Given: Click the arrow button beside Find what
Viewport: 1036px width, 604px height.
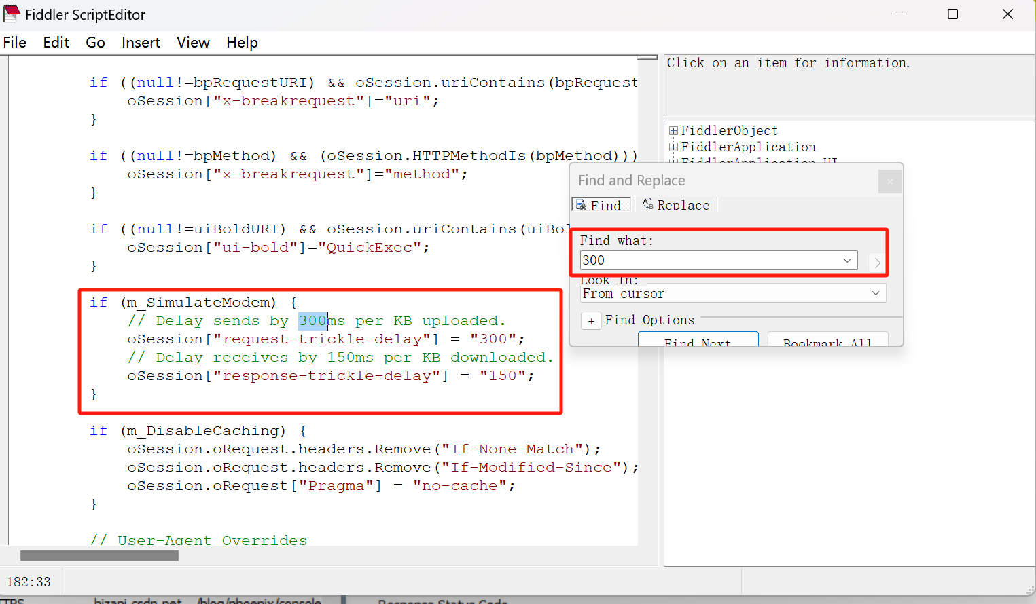Looking at the screenshot, I should point(877,262).
